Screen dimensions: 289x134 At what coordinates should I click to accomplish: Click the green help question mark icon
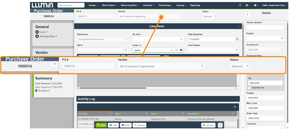point(240,5)
